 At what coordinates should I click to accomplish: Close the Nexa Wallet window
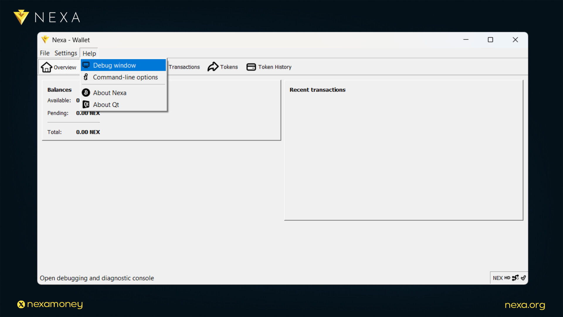(515, 40)
